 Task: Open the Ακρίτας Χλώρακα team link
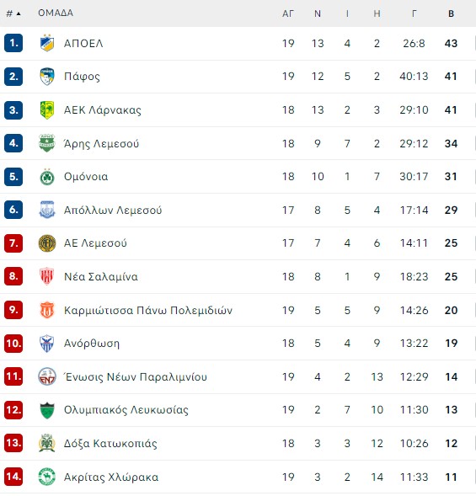coord(111,477)
